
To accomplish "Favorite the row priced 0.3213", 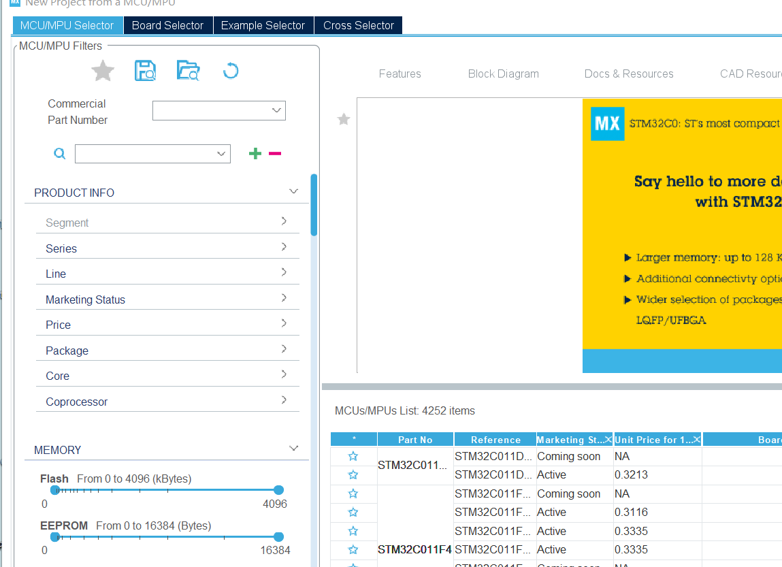I will (353, 474).
